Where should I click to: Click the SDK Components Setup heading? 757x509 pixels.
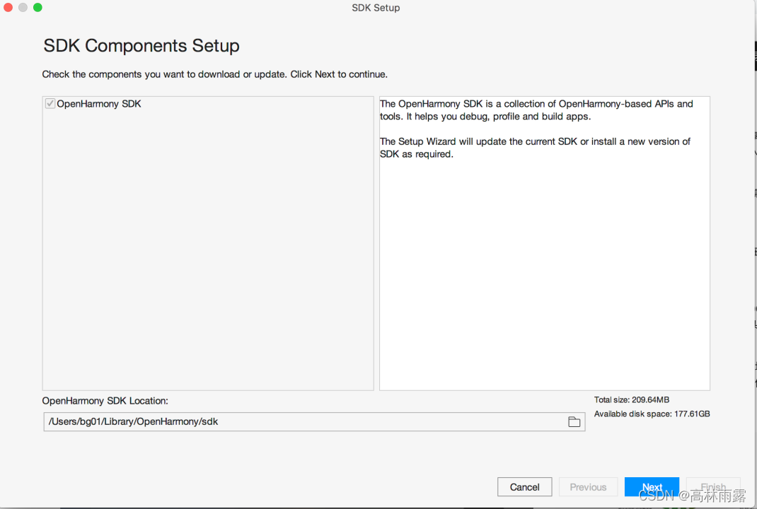141,46
